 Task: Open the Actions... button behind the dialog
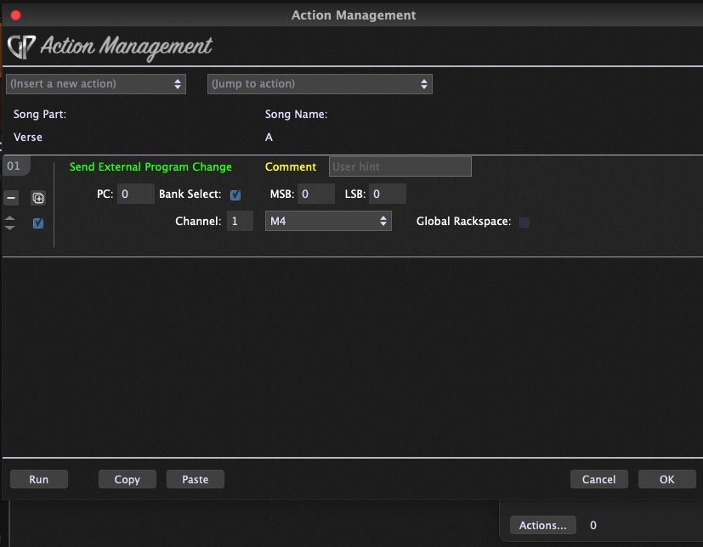coord(543,525)
